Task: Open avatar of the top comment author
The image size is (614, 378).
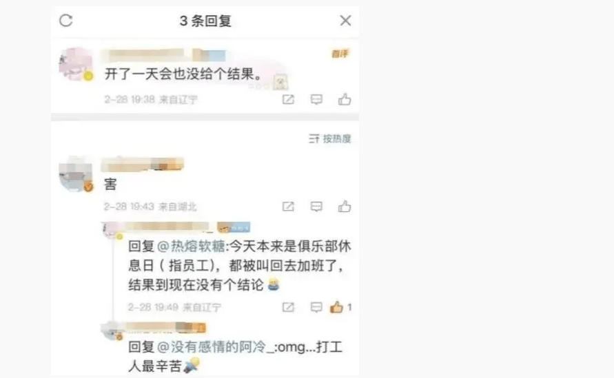Action: click(76, 64)
